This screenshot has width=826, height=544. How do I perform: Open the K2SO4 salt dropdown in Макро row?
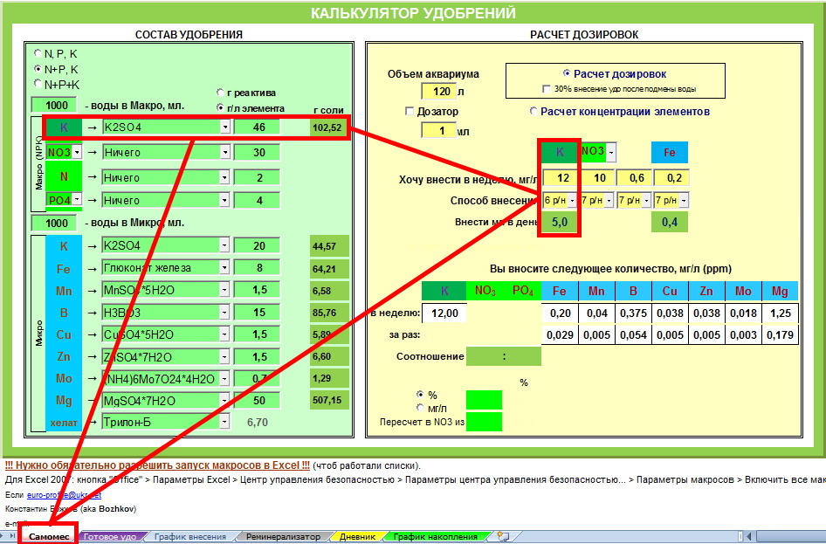(224, 127)
